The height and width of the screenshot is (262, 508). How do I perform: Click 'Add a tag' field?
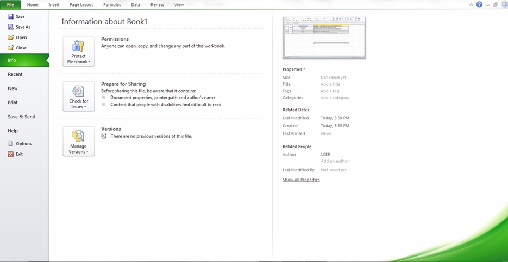pos(330,91)
